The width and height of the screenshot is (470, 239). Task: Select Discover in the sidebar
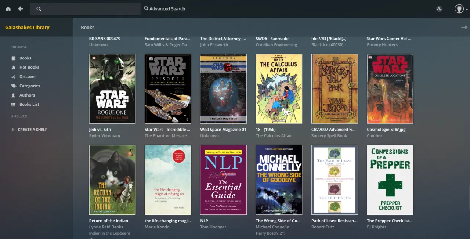coord(28,77)
